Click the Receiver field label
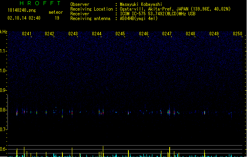The width and height of the screenshot is (247, 157). tap(80, 14)
